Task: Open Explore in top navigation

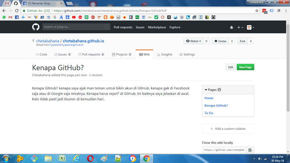Action: point(175,27)
